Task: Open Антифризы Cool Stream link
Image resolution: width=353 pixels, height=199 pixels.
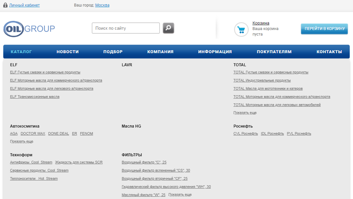Action: click(31, 162)
